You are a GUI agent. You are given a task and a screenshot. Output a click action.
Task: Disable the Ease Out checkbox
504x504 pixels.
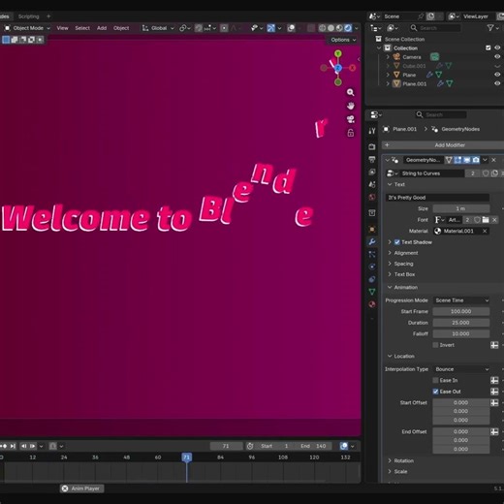435,392
